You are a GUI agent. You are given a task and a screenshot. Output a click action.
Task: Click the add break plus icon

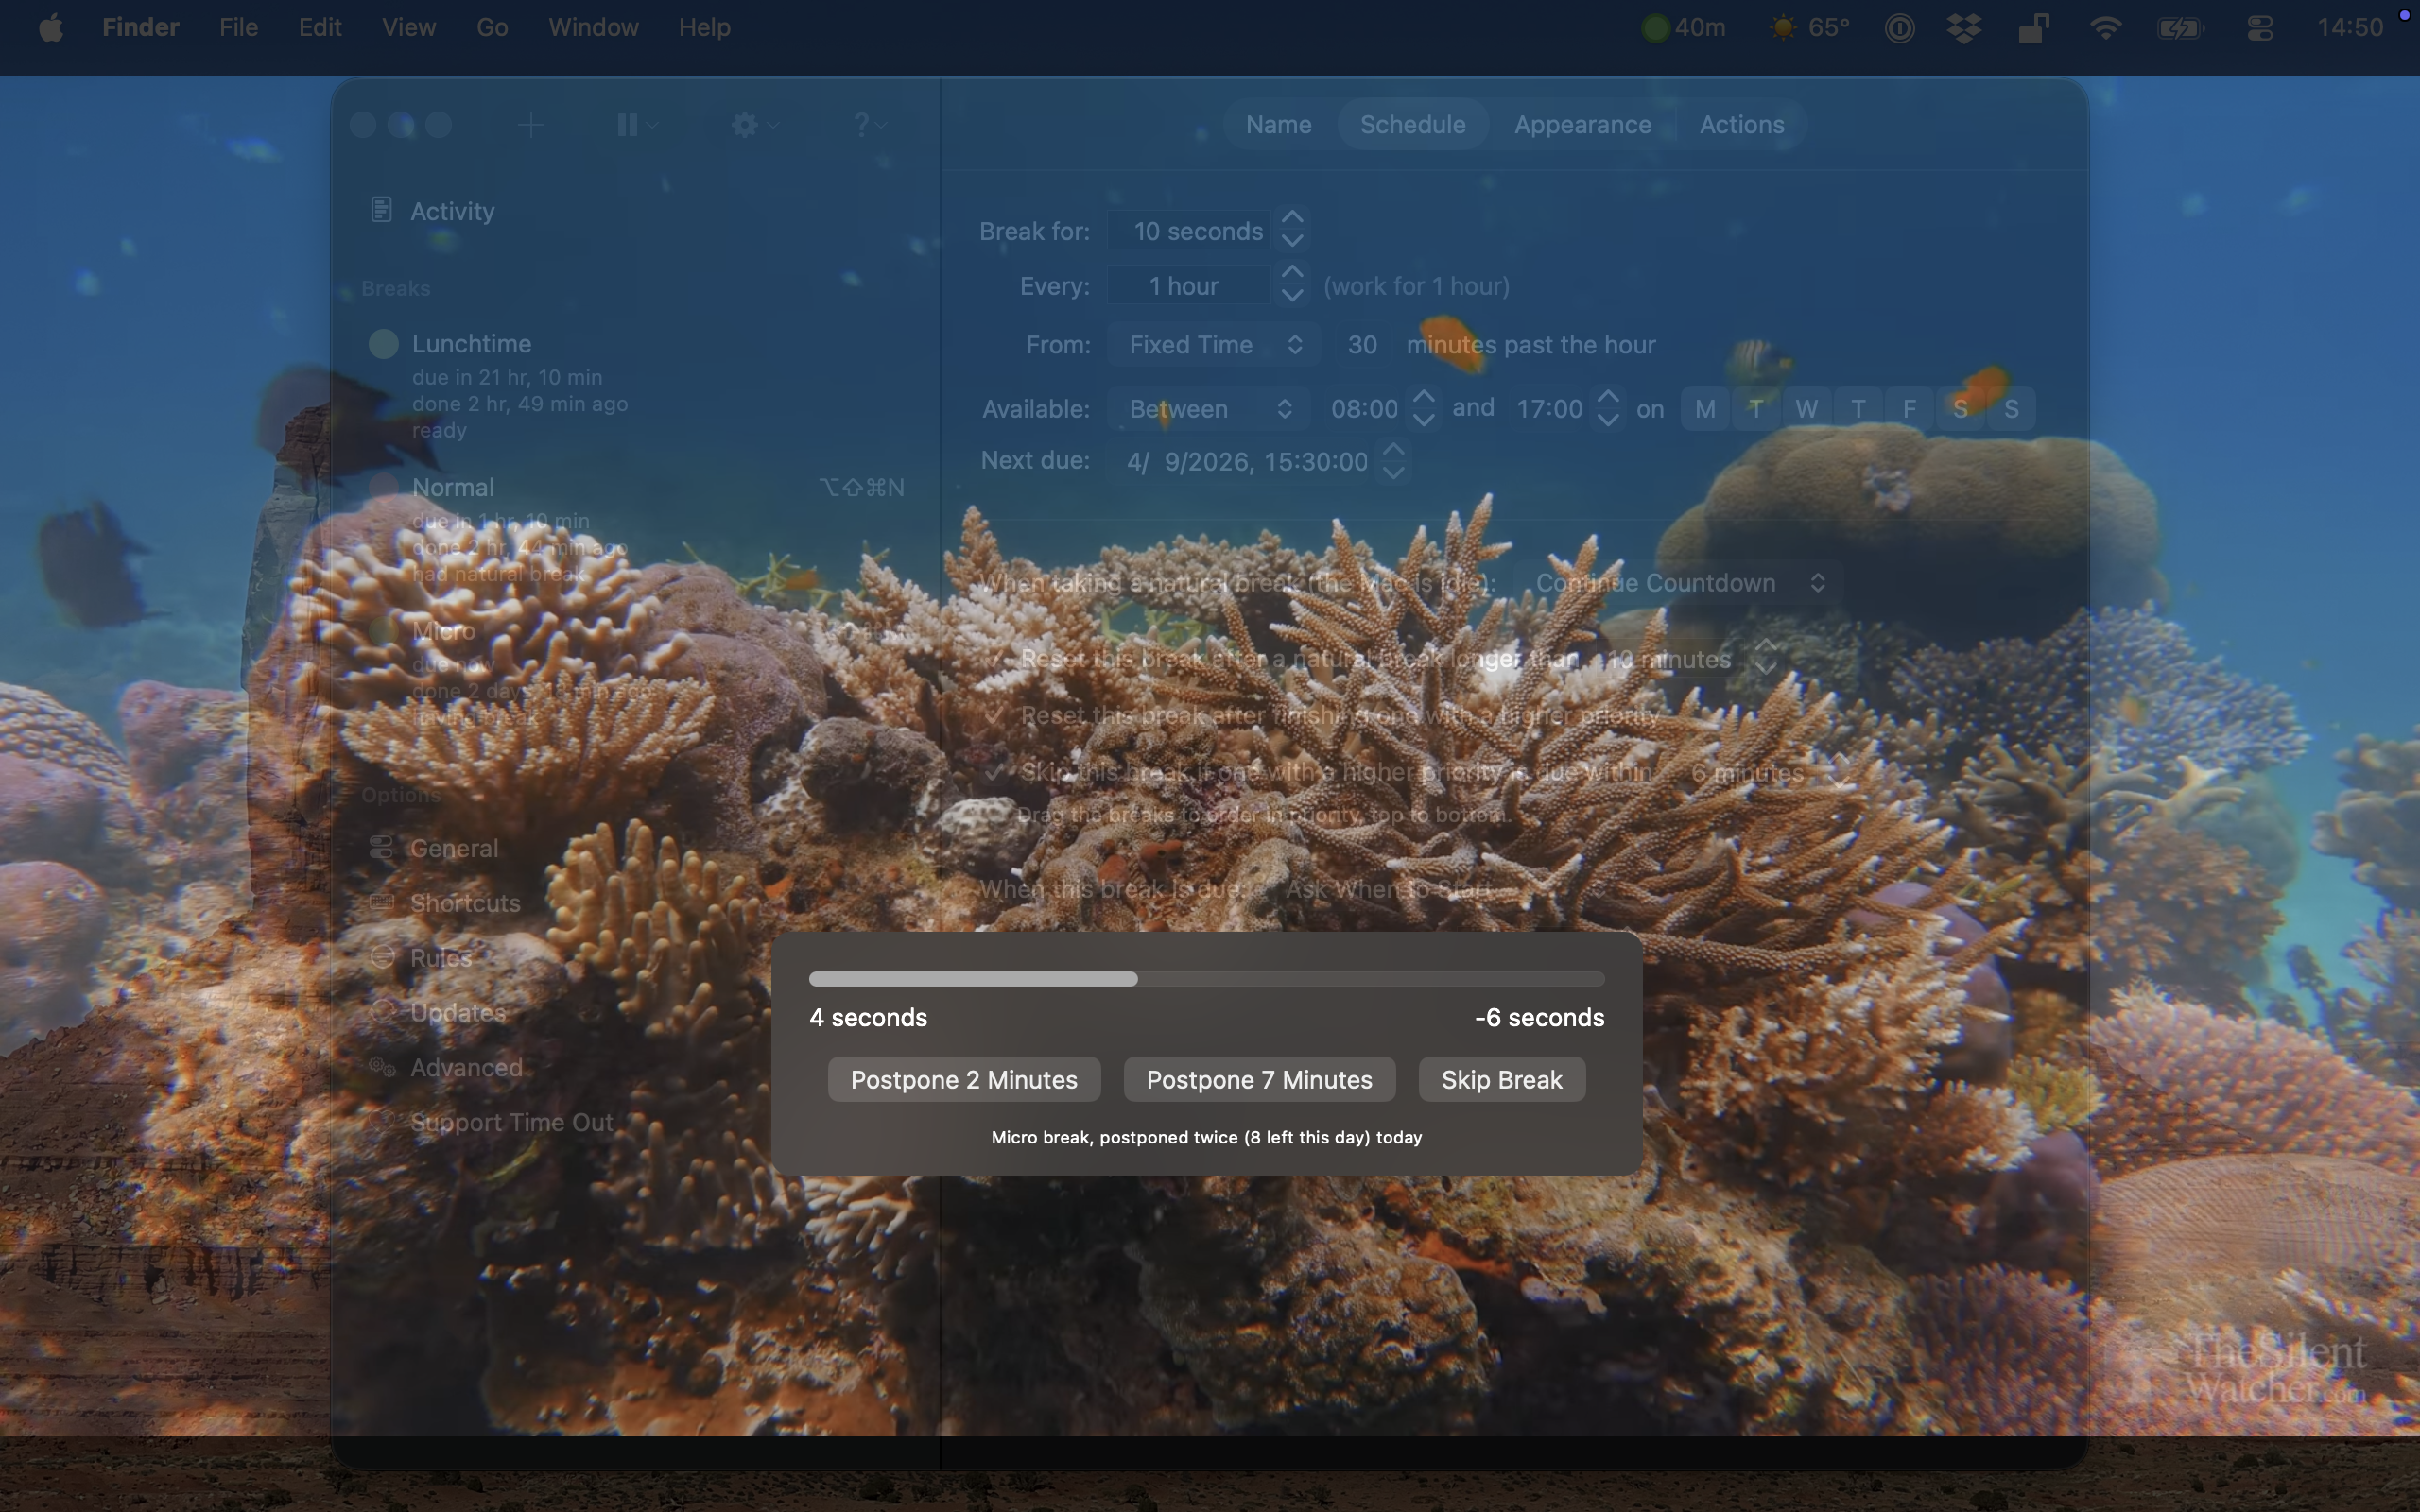click(531, 125)
